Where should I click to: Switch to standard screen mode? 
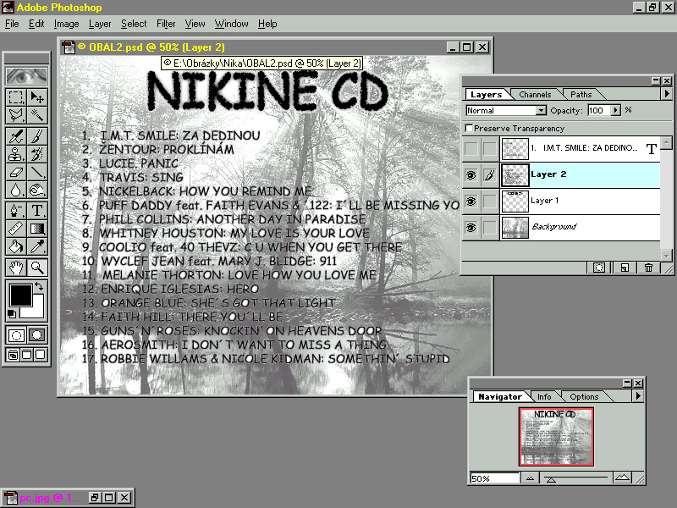(13, 355)
